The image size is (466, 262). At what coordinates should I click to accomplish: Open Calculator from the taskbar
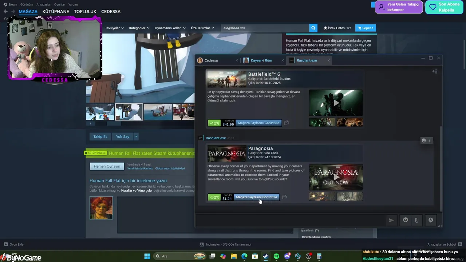[319, 256]
